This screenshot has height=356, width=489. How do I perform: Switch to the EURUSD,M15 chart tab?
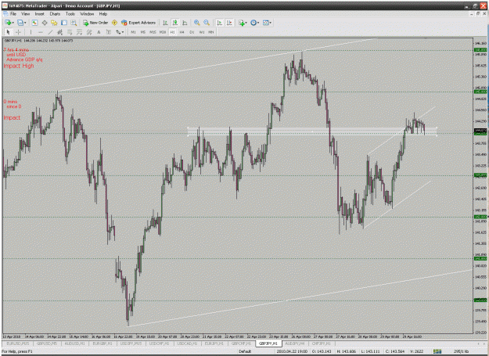click(18, 343)
